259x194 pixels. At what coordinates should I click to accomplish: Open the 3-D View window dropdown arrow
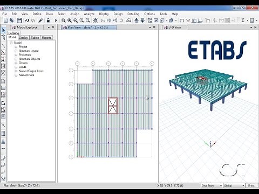(251, 27)
